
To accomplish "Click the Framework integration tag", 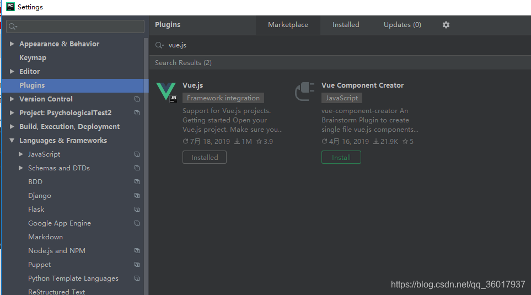I will click(x=223, y=98).
